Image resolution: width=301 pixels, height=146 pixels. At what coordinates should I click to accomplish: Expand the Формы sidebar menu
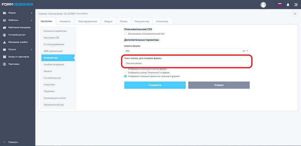17,13
